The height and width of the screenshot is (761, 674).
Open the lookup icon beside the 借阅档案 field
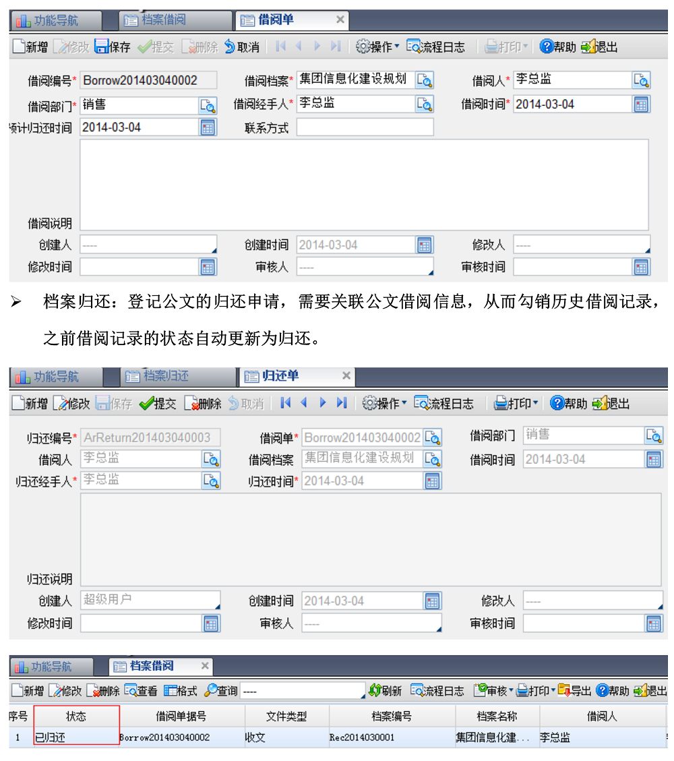(x=424, y=80)
